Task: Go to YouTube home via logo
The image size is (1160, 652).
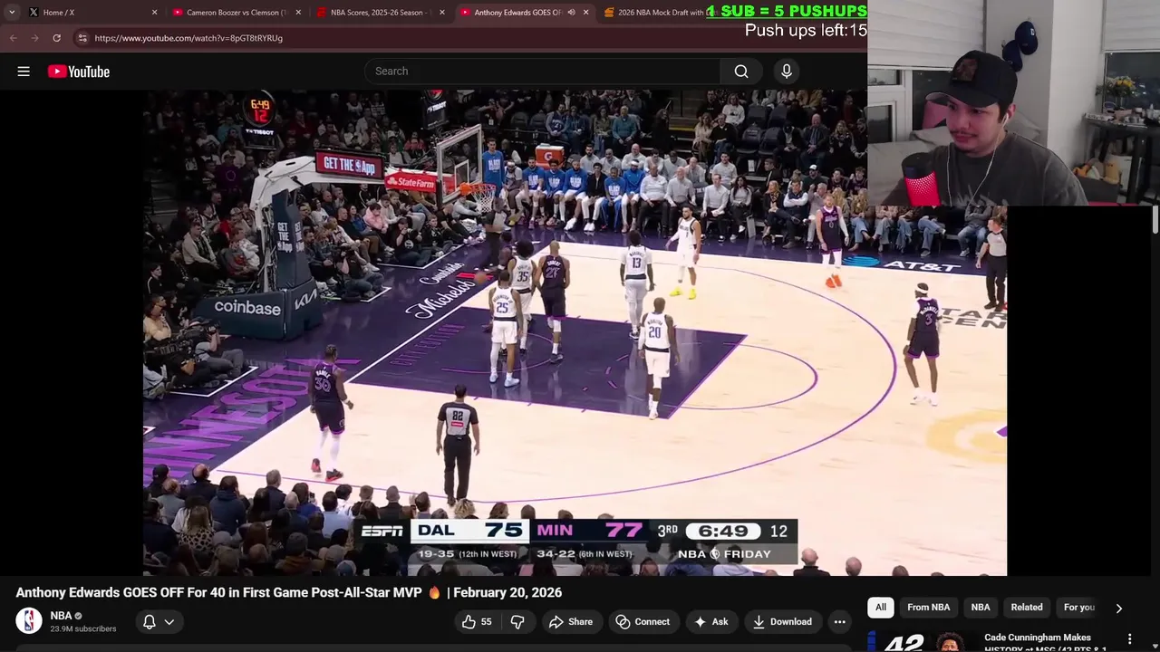Action: pyautogui.click(x=79, y=72)
